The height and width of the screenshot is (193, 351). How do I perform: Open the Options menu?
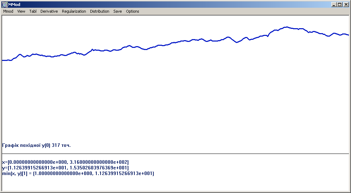pos(133,11)
